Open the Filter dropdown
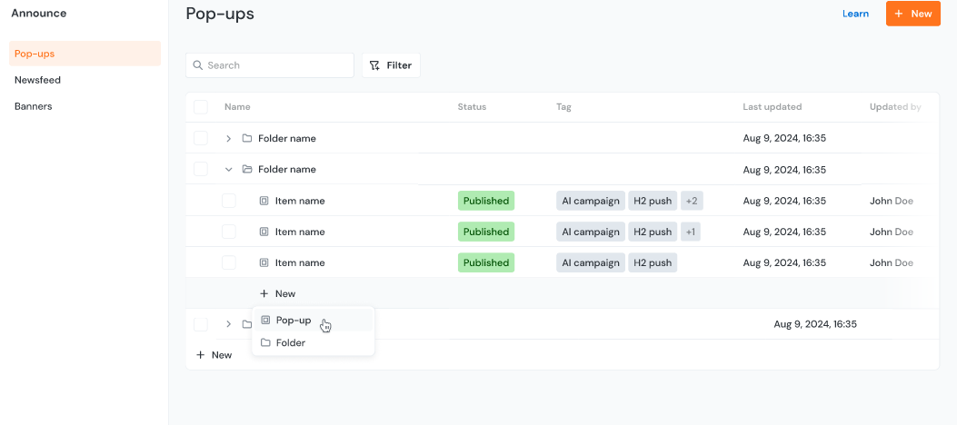This screenshot has height=425, width=957. (391, 65)
